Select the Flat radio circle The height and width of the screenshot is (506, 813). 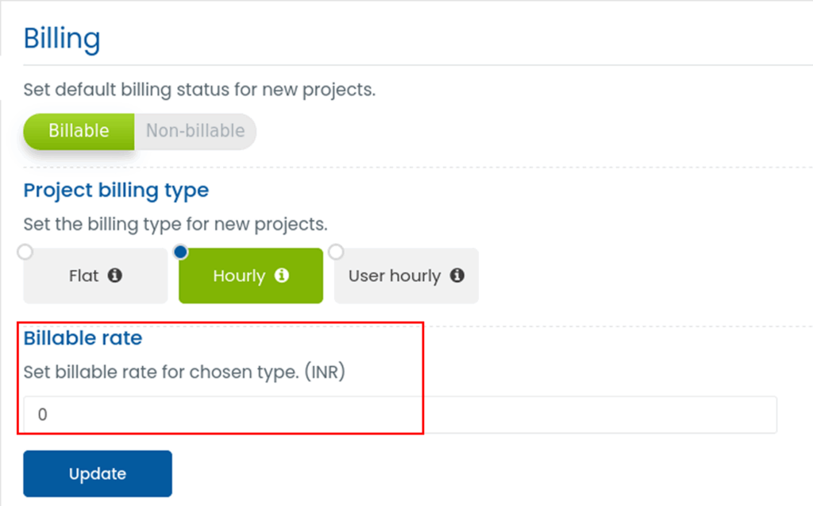click(25, 252)
